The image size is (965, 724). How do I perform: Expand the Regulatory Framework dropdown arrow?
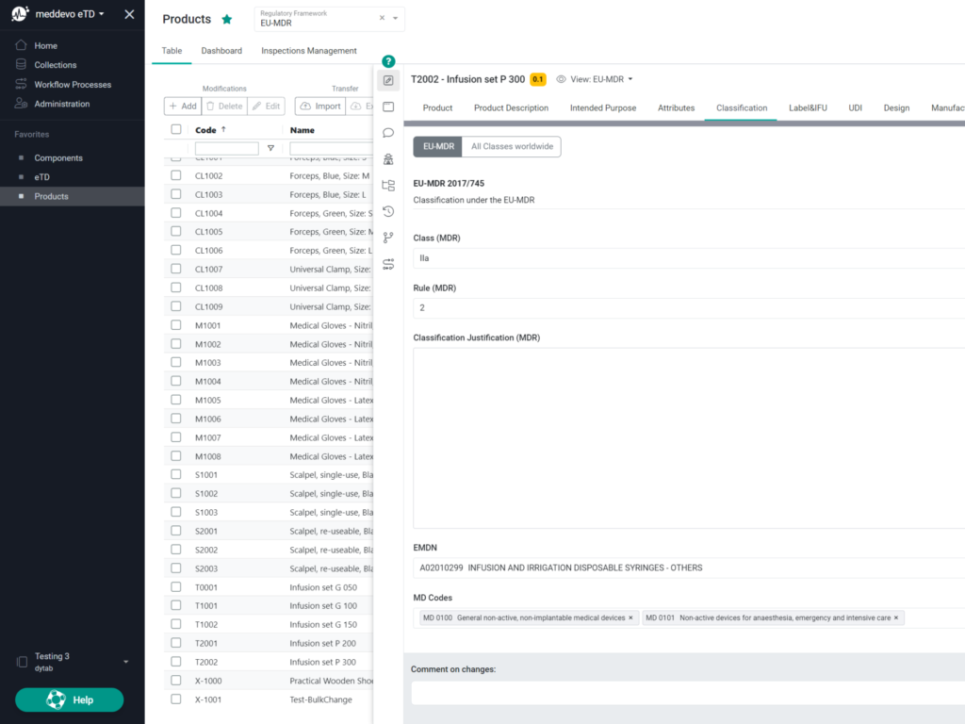(396, 18)
